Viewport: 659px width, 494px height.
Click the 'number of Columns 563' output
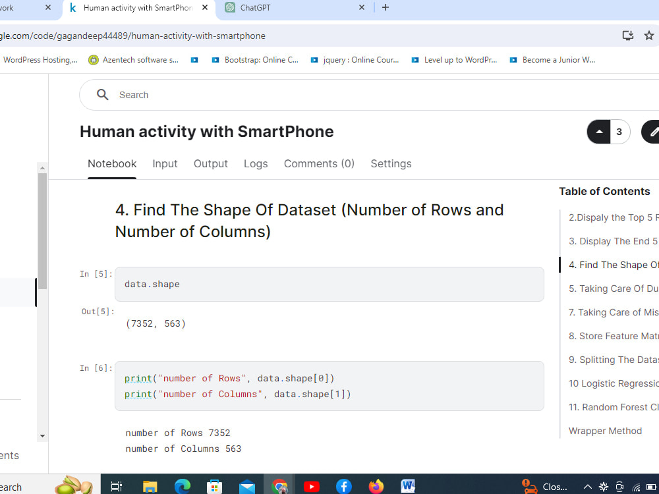(x=183, y=449)
